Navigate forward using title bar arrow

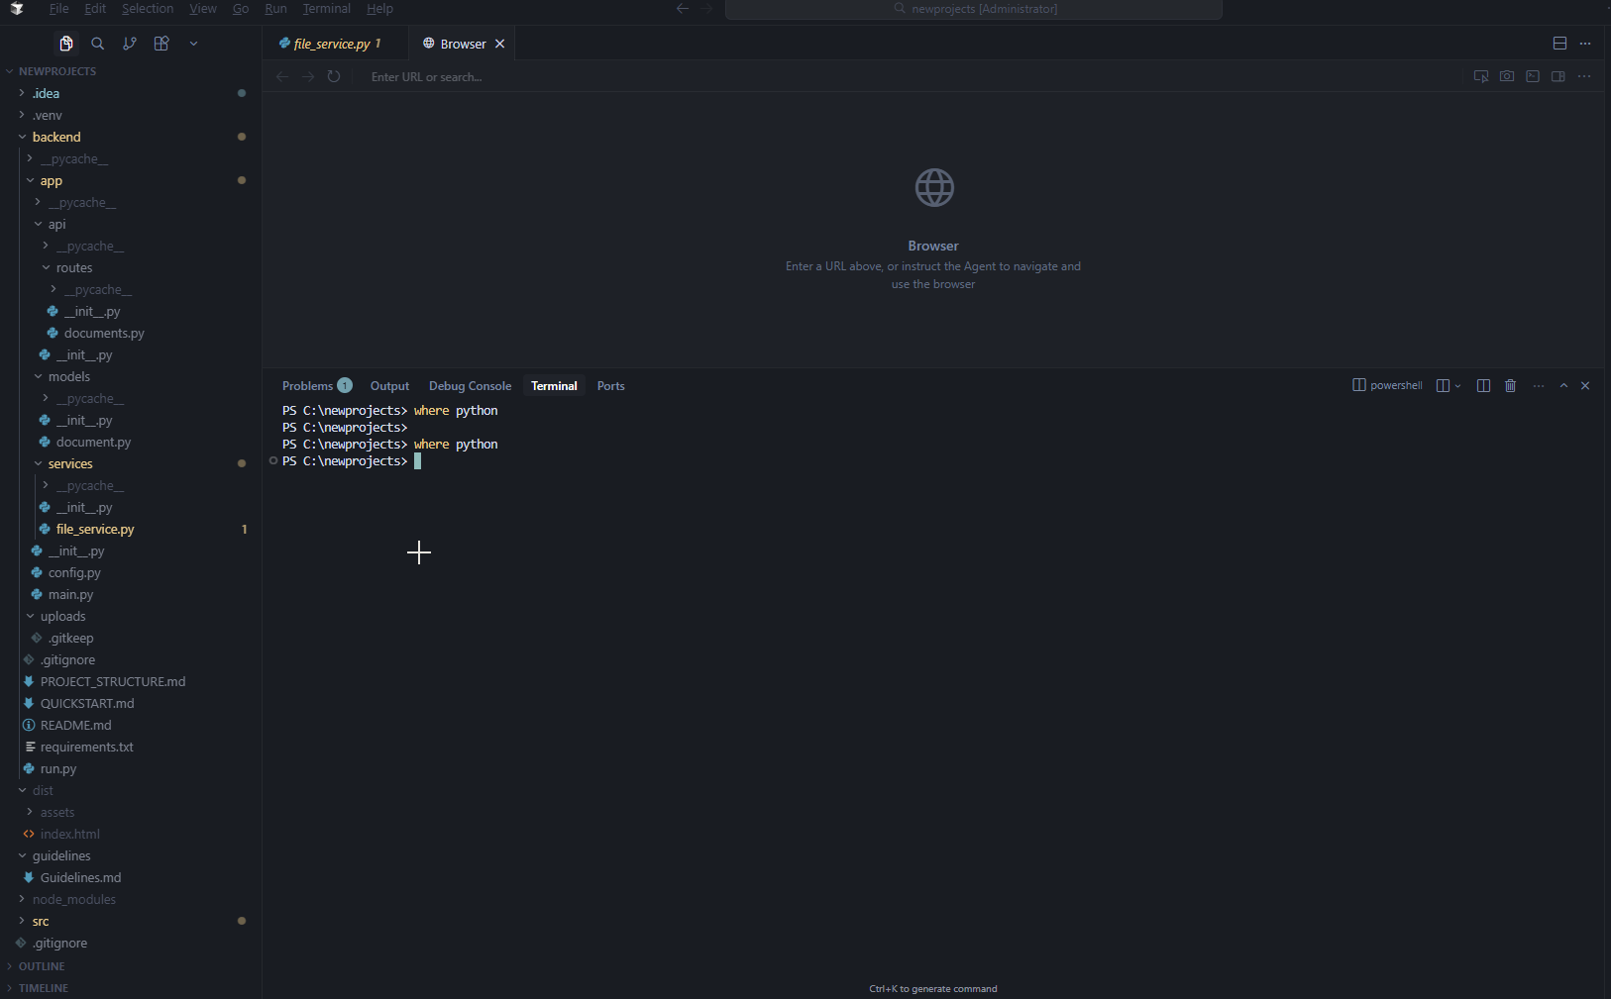tap(707, 9)
